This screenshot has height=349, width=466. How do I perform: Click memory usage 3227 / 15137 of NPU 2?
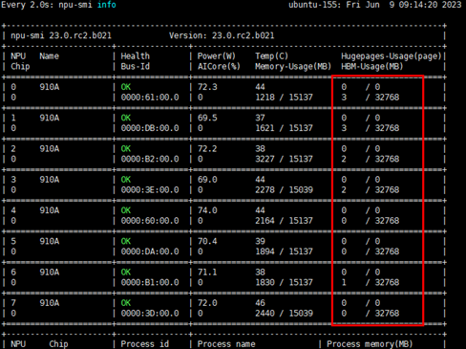[x=284, y=159]
